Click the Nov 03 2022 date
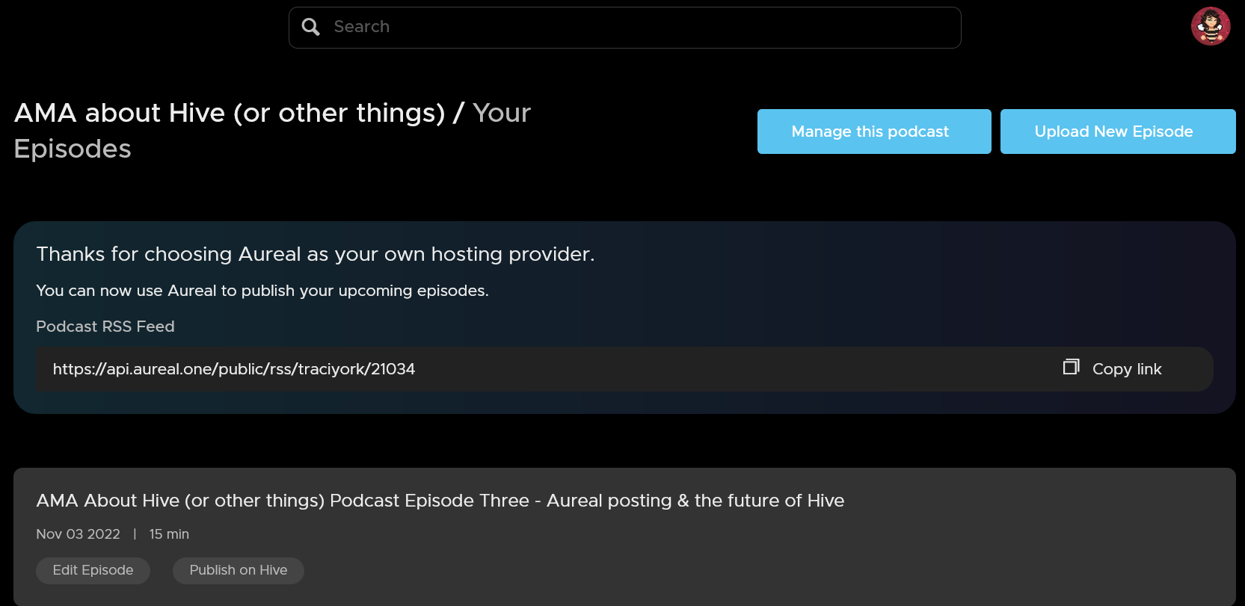 78,534
